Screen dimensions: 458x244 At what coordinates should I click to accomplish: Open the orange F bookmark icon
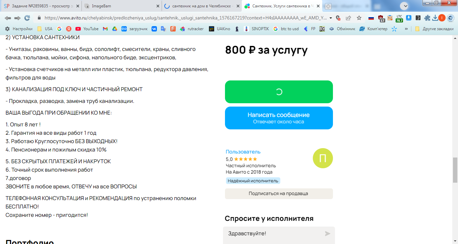point(173,29)
